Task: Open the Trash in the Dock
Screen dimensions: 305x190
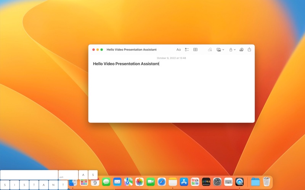Action: (266, 182)
